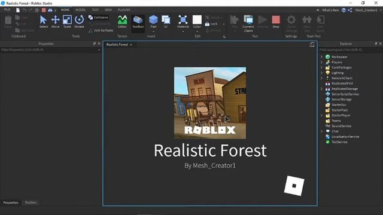
Task: Switch to the VIEW ribbon tab
Action: tap(108, 10)
